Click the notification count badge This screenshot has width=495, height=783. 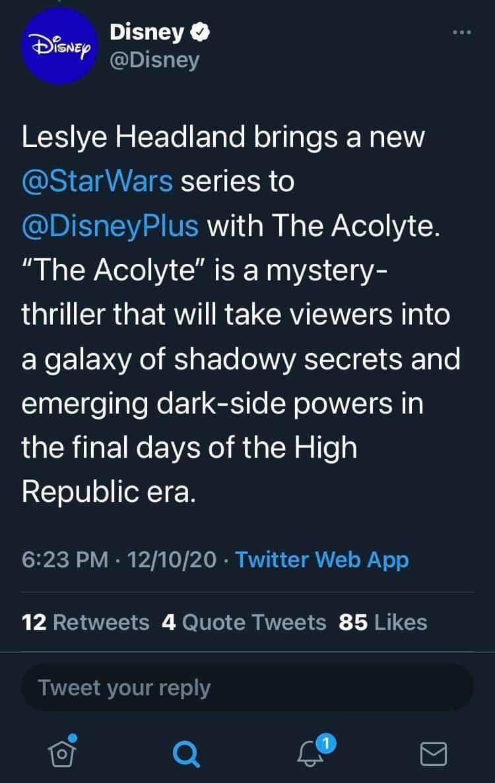coord(326,743)
